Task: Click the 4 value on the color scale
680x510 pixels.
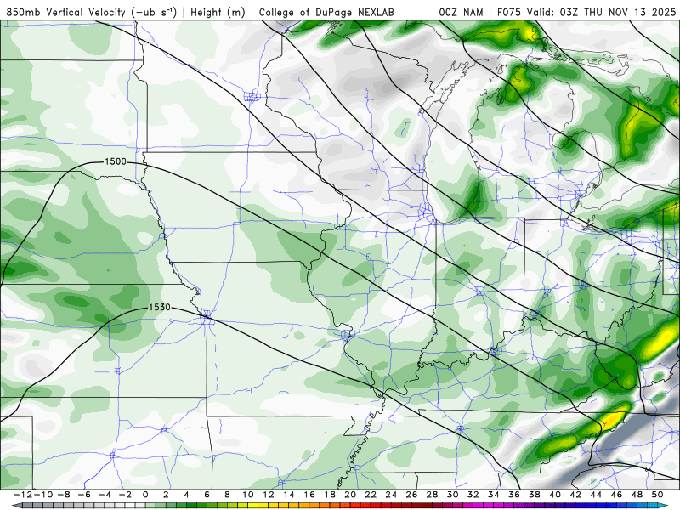Action: 186,495
